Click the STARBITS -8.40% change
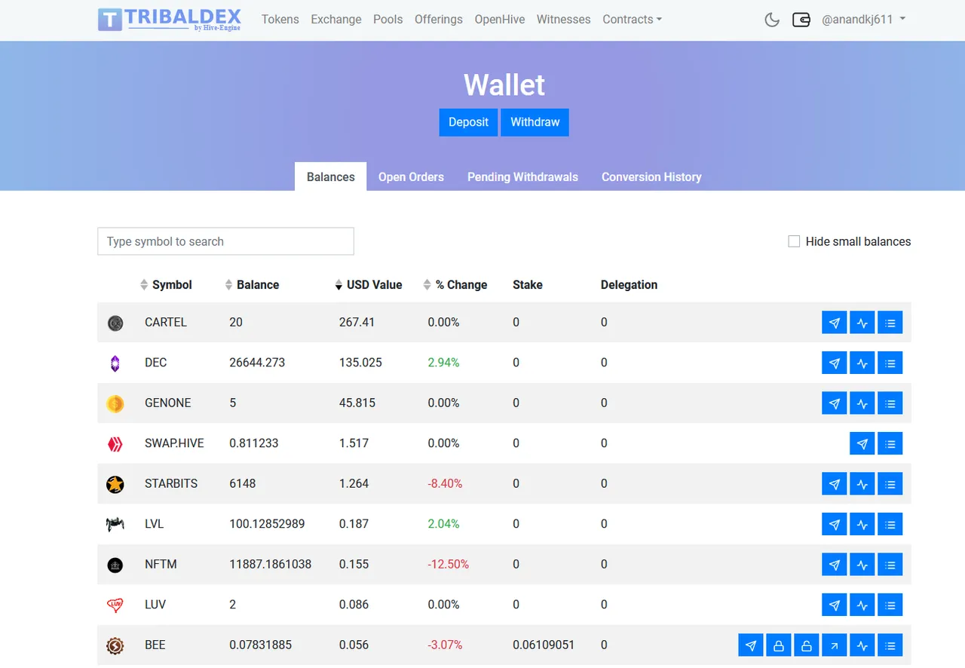 pos(445,483)
